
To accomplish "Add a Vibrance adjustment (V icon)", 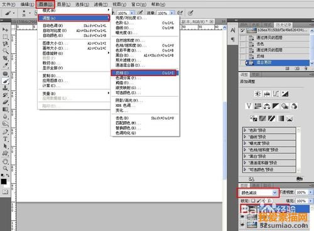I will (x=249, y=106).
